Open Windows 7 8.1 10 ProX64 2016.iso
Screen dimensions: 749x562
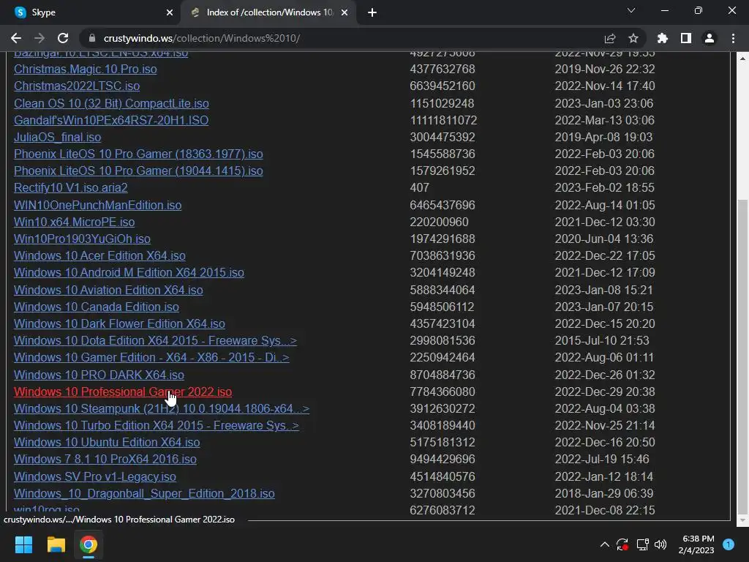coord(105,460)
